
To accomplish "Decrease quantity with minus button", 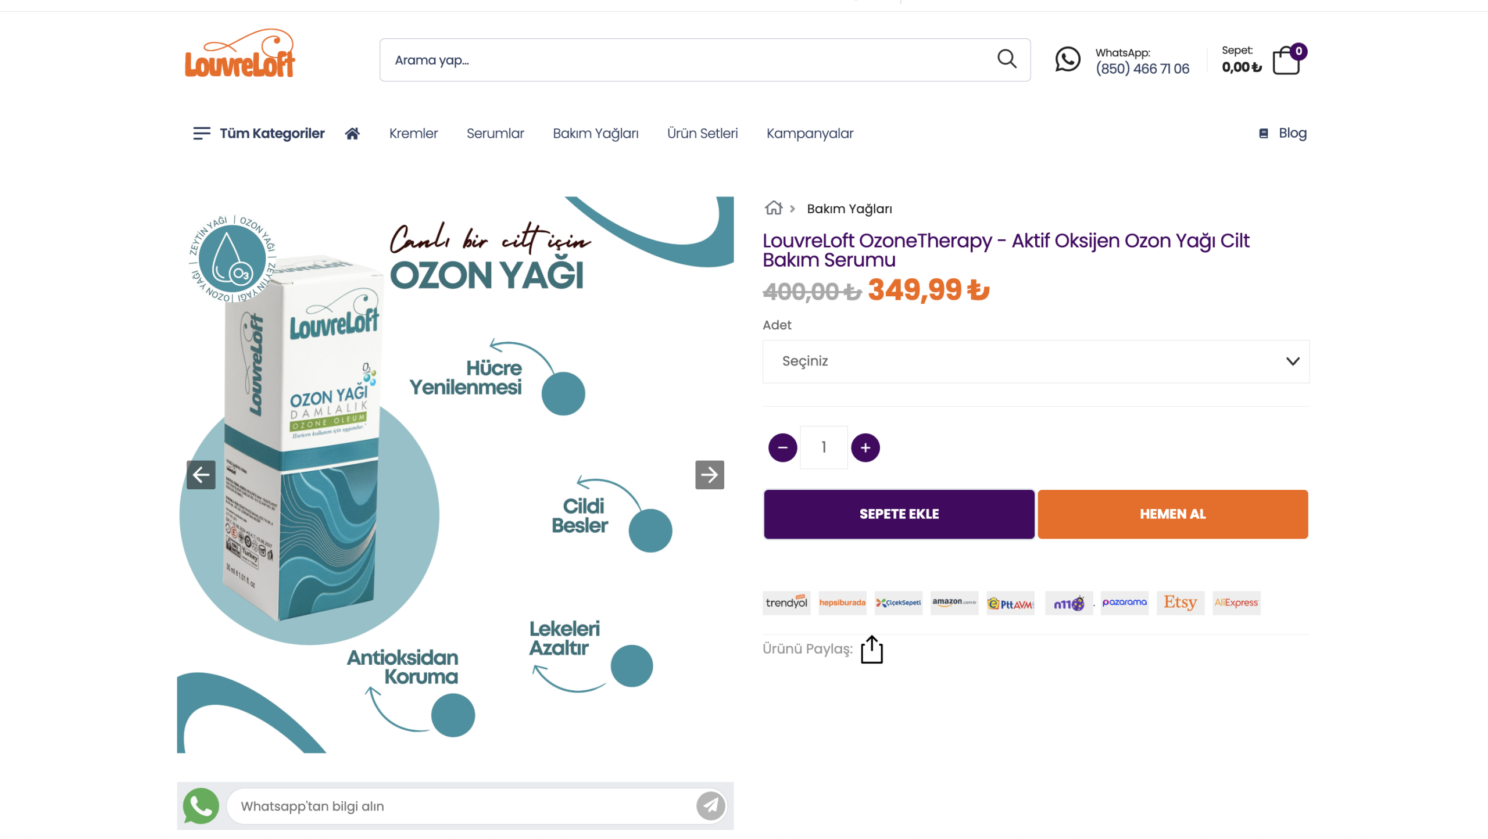I will tap(782, 447).
